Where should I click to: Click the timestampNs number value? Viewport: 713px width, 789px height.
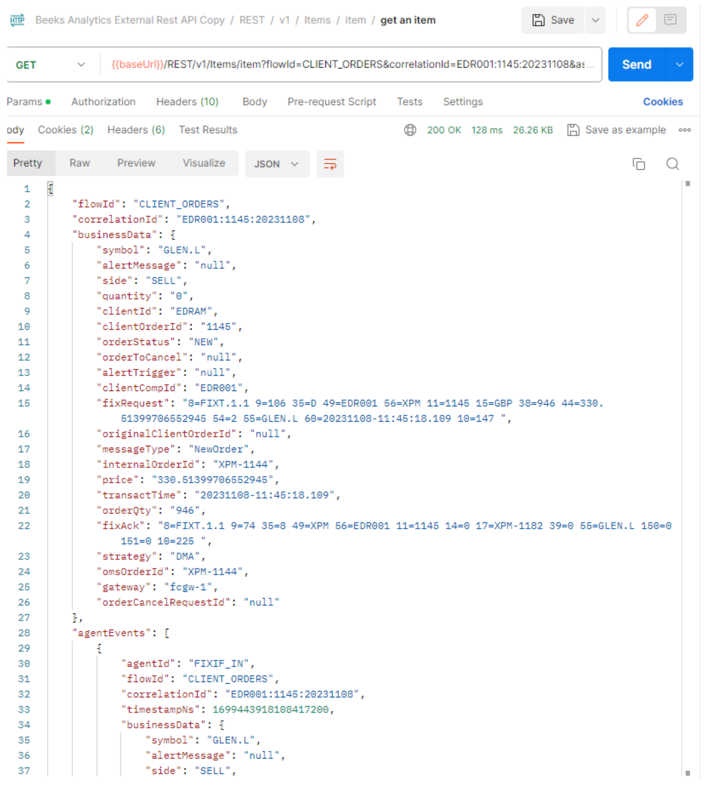tap(270, 709)
